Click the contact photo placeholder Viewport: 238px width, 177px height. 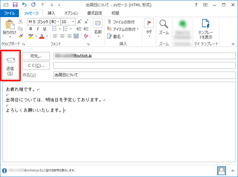pyautogui.click(x=221, y=171)
